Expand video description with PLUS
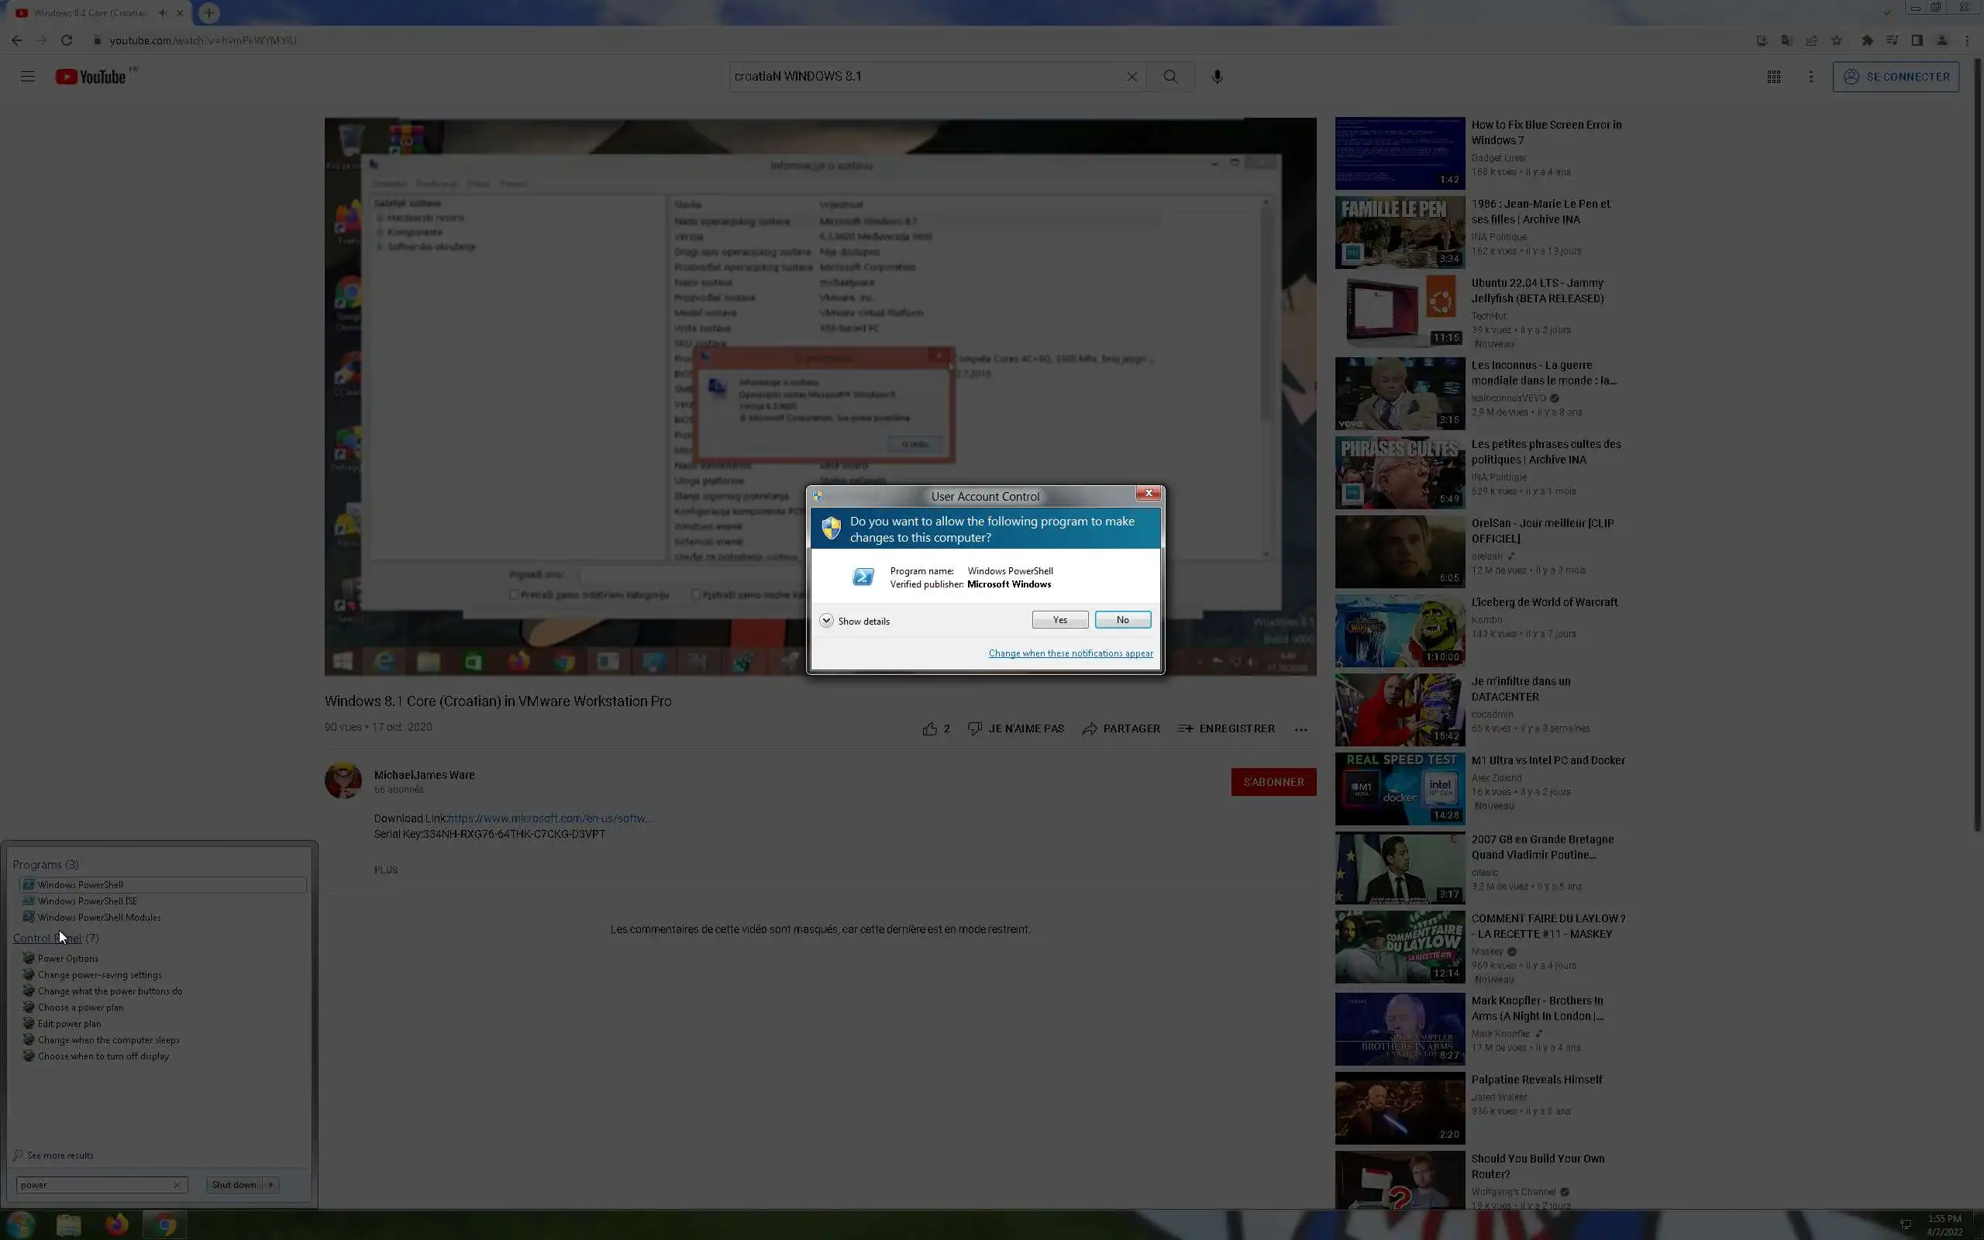1984x1240 pixels. point(385,870)
